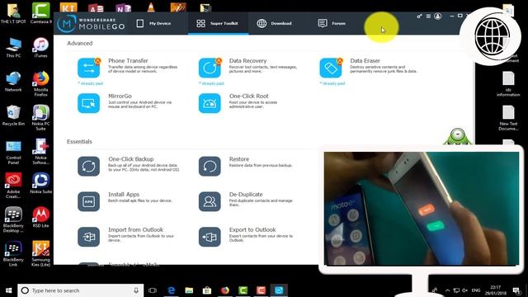The image size is (528, 297).
Task: Select the Adobe Creative Cloud desktop icon
Action: [13, 185]
